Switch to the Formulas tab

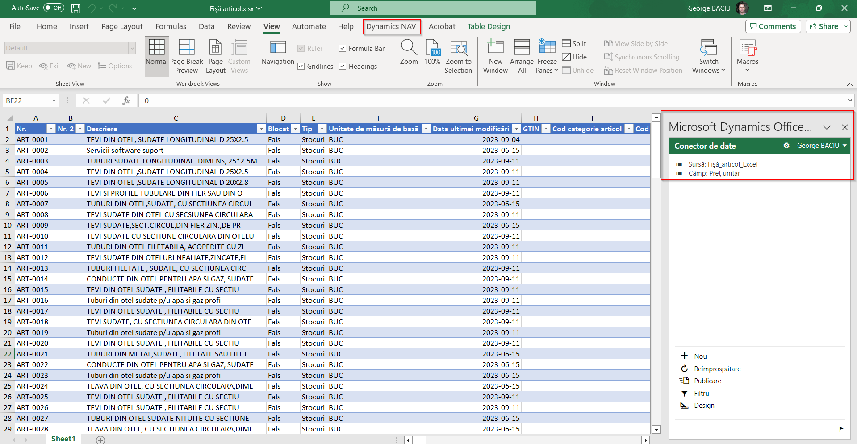(171, 26)
